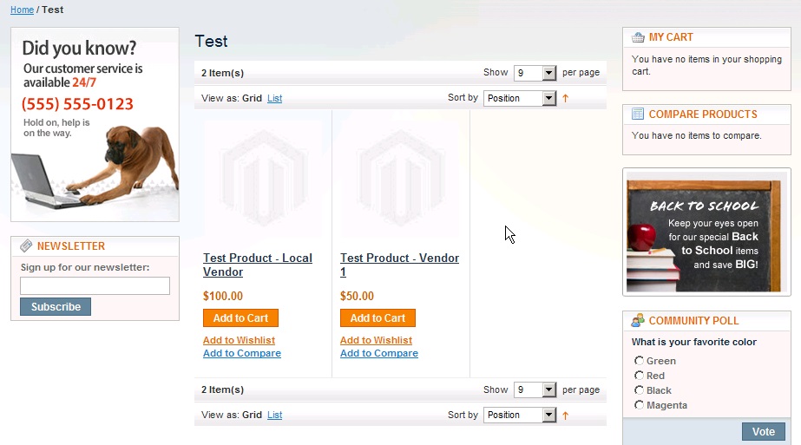Image resolution: width=801 pixels, height=445 pixels.
Task: Switch to List view at top
Action: [274, 99]
